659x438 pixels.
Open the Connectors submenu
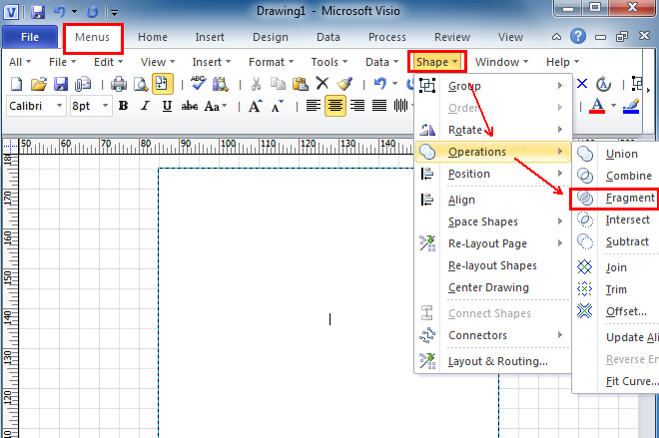point(493,335)
